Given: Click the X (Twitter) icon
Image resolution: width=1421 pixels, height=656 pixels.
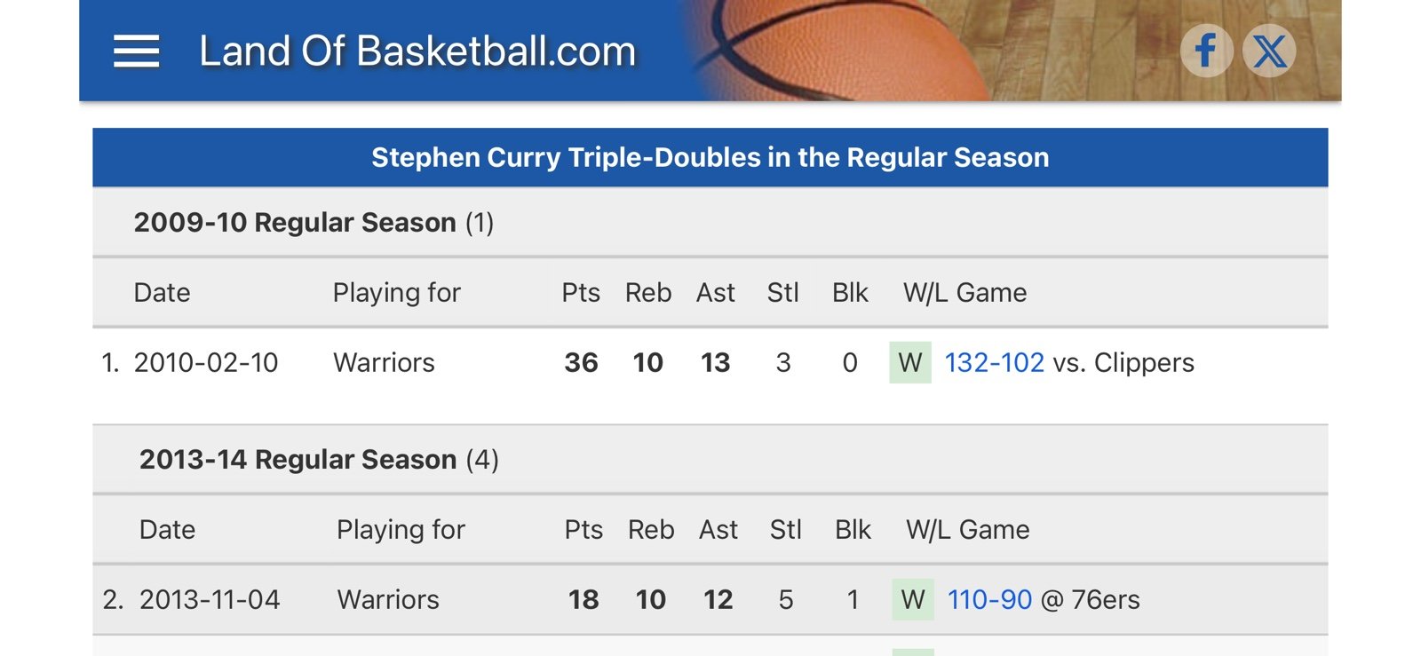Looking at the screenshot, I should tap(1269, 51).
